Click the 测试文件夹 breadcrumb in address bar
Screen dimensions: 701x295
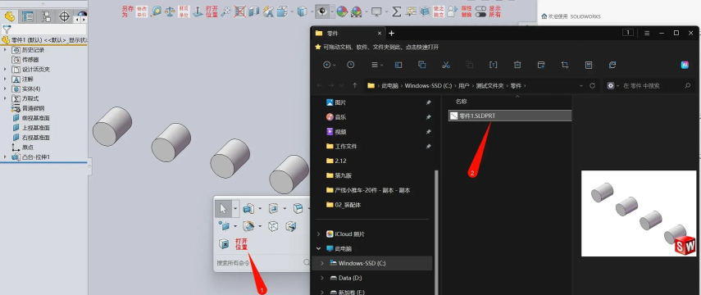pyautogui.click(x=489, y=85)
